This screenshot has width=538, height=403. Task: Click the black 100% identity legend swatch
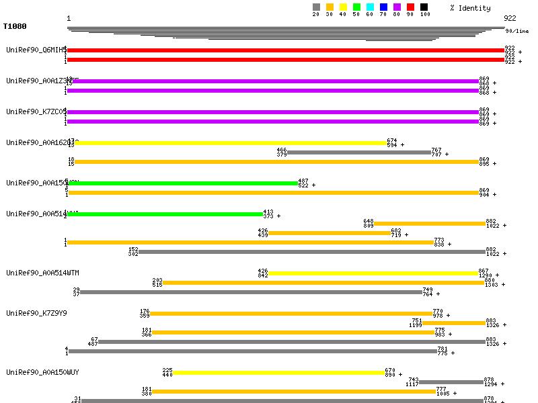click(424, 7)
